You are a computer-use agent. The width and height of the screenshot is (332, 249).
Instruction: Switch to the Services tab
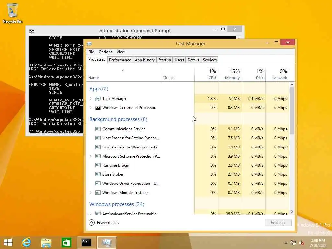210,60
